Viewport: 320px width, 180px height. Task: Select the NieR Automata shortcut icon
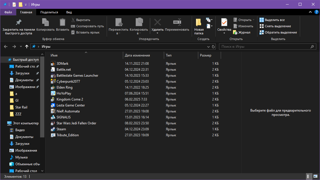pyautogui.click(x=53, y=111)
